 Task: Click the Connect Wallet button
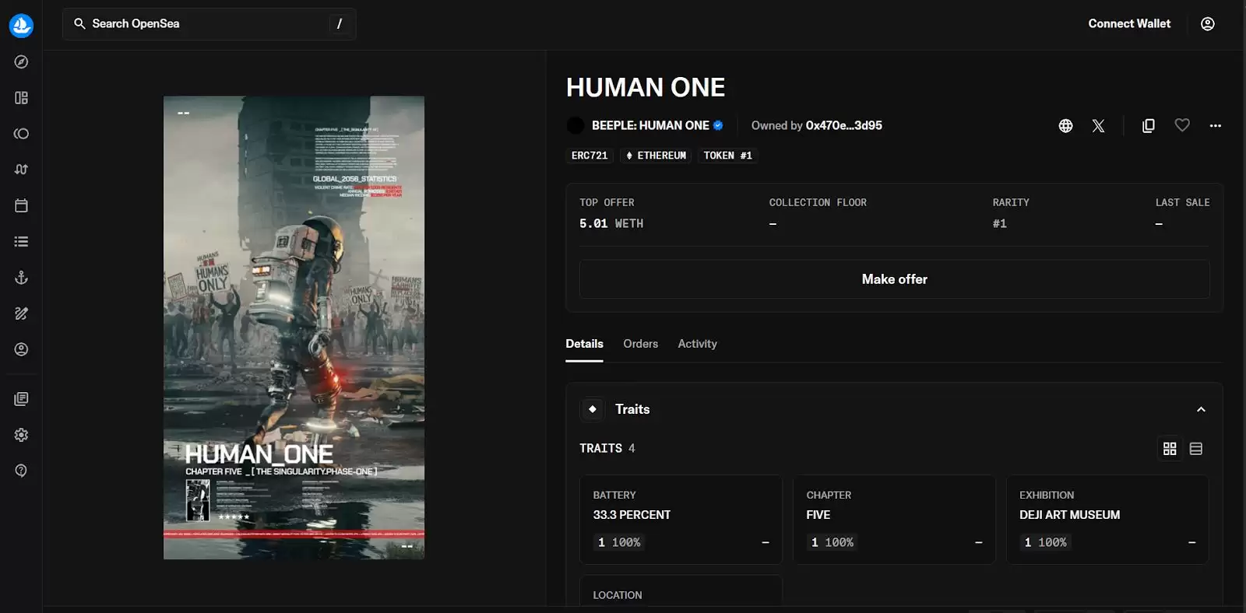(1128, 24)
